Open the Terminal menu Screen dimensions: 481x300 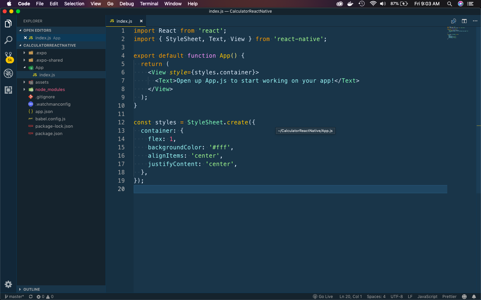click(149, 4)
